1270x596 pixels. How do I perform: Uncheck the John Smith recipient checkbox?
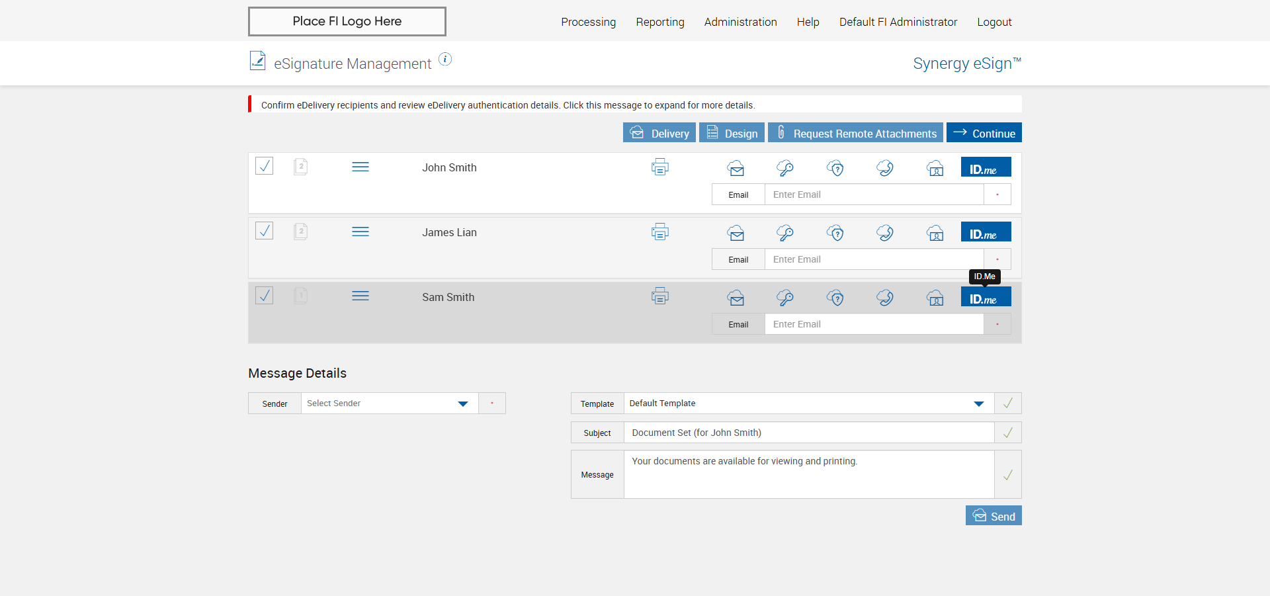(x=265, y=165)
